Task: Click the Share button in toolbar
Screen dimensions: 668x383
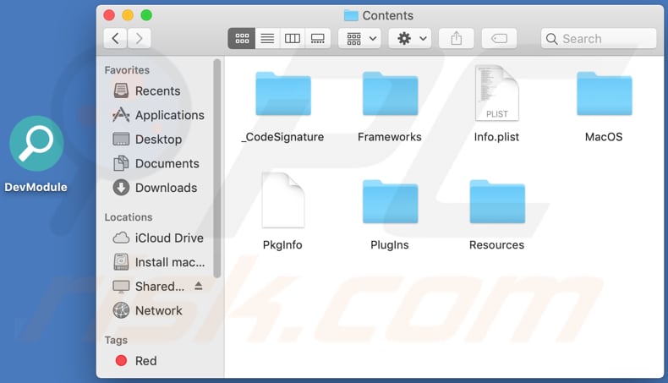Action: click(457, 39)
